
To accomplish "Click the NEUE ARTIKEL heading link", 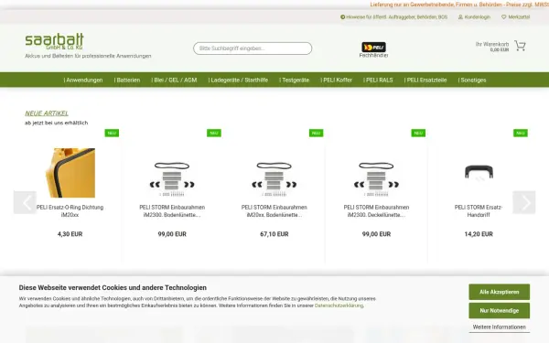I will [47, 113].
